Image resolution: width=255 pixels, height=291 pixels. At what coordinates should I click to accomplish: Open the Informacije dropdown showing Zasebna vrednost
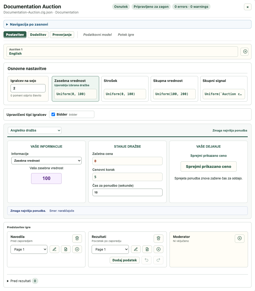pos(46,161)
